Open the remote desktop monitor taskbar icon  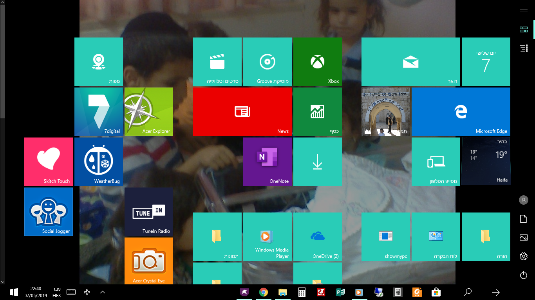coord(378,292)
